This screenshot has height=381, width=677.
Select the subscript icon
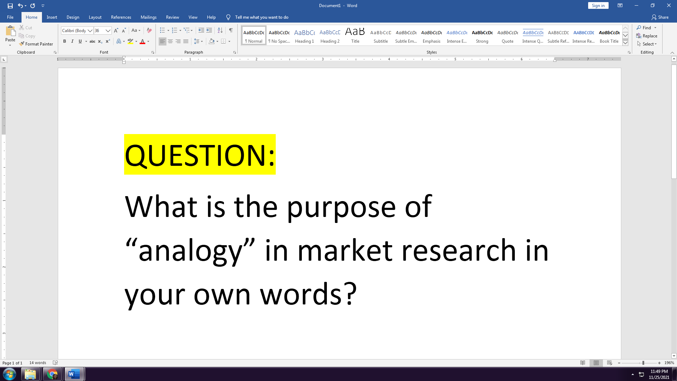[100, 41]
